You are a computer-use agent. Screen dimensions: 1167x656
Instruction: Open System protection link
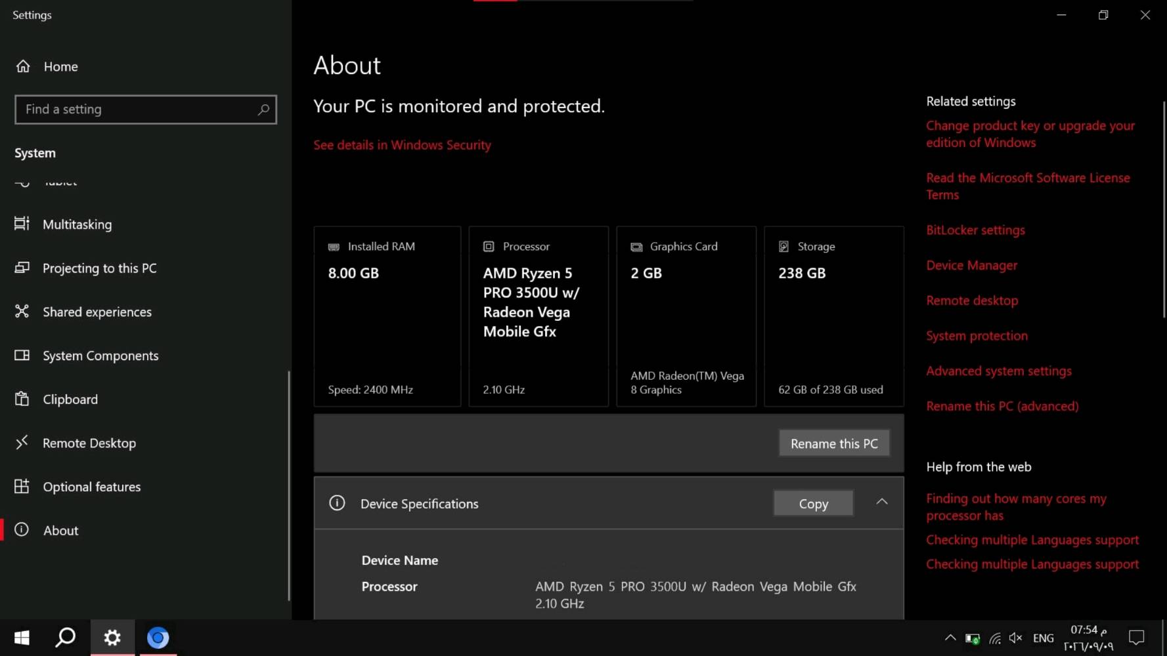click(x=977, y=336)
